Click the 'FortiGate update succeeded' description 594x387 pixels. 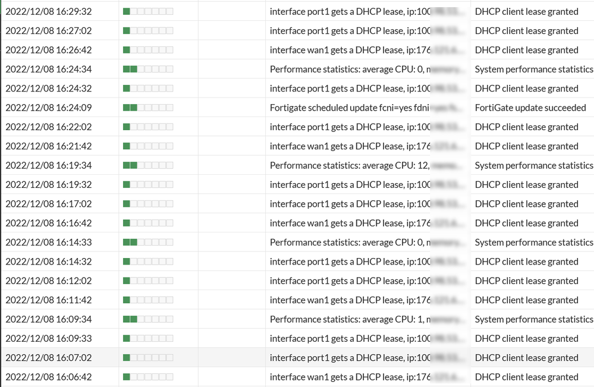pos(530,108)
